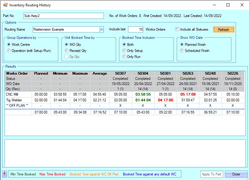Select the Operation (edit Setup/Run) radio option
The image size is (249, 180).
pos(9,51)
